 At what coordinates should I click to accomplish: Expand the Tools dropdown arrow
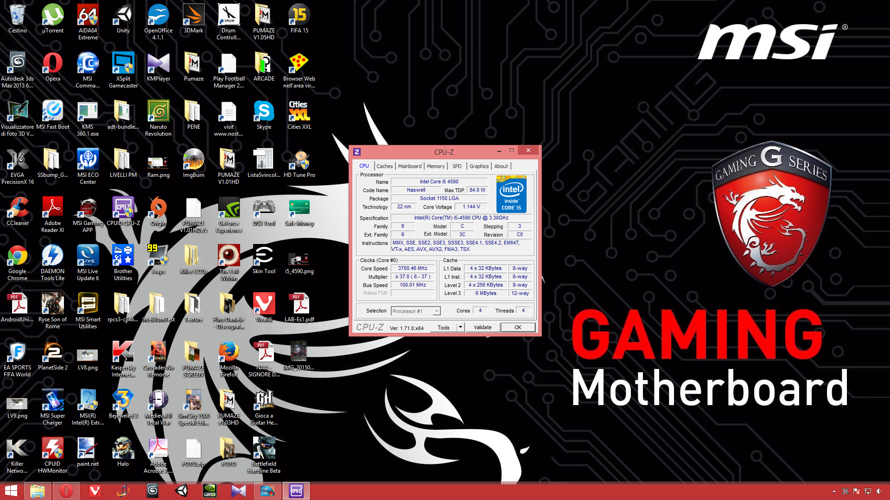point(460,327)
